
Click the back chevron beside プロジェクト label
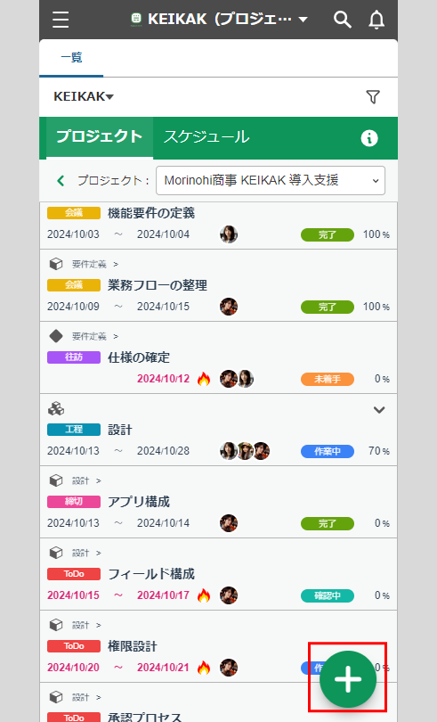[x=61, y=180]
